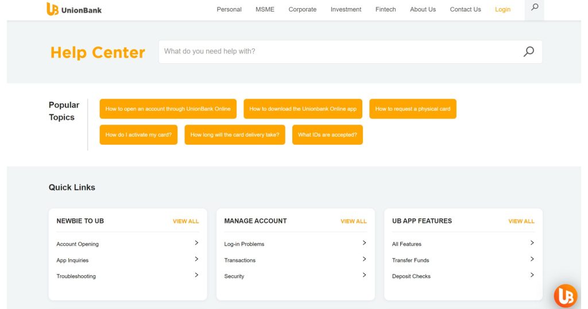Viewport: 588px width, 309px height.
Task: Open the All Features link
Action: click(407, 244)
